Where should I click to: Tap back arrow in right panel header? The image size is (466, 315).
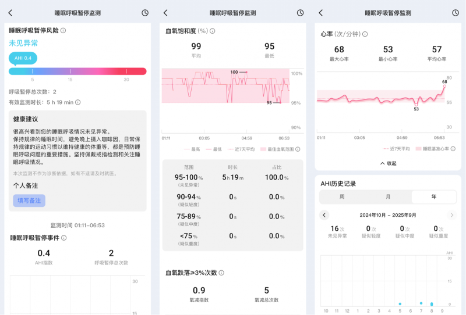tap(320, 13)
